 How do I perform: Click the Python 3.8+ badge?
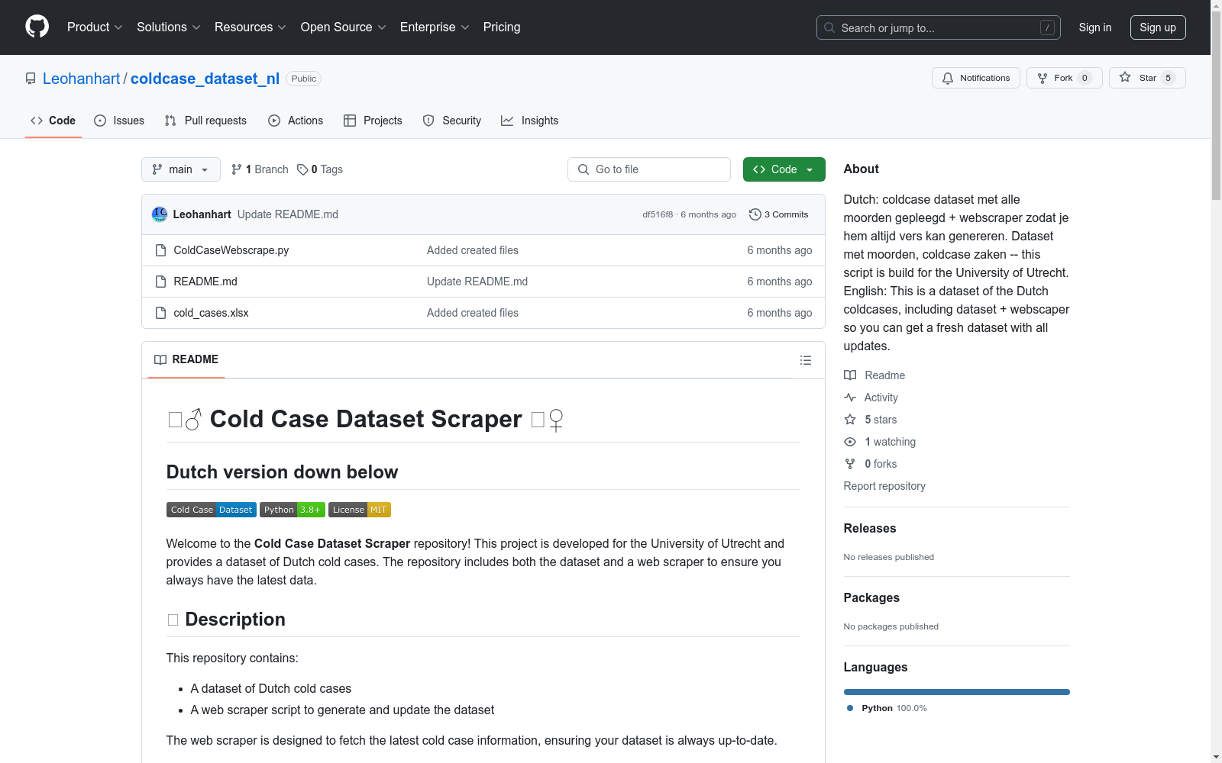pyautogui.click(x=293, y=510)
